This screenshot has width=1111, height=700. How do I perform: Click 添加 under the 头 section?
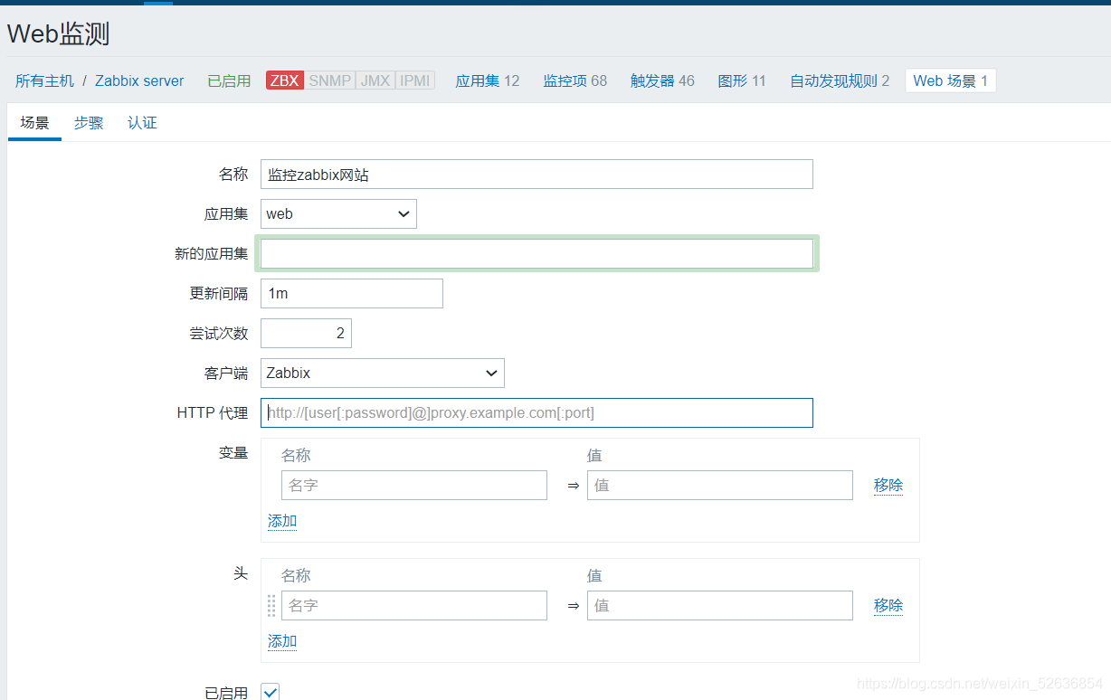(282, 641)
